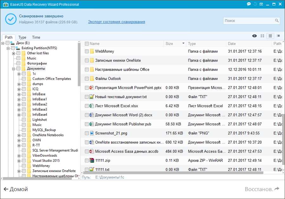
Task: Switch to details pane view icon
Action: pos(278,36)
